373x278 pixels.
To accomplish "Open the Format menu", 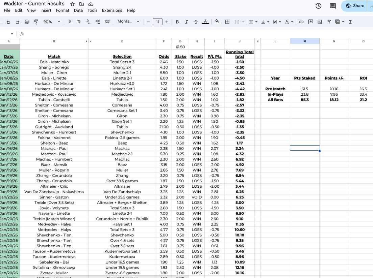I will pyautogui.click(x=63, y=10).
